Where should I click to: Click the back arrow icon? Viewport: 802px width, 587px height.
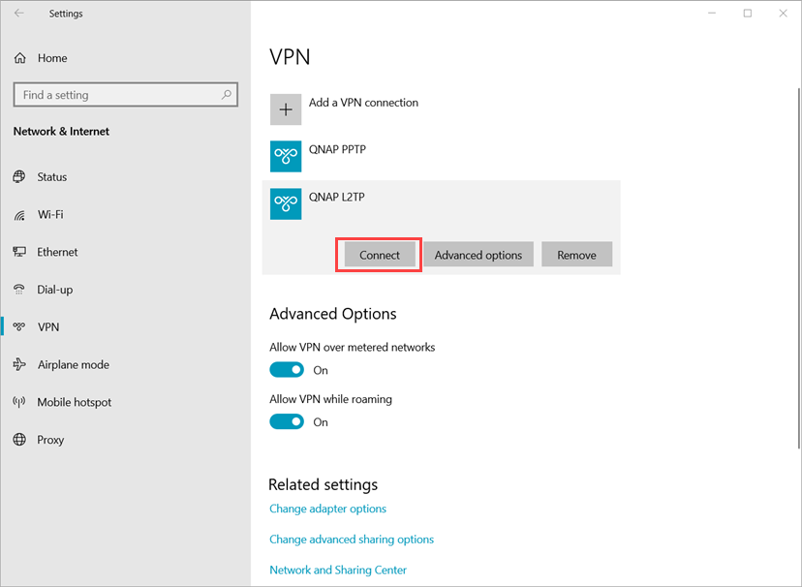(x=19, y=14)
